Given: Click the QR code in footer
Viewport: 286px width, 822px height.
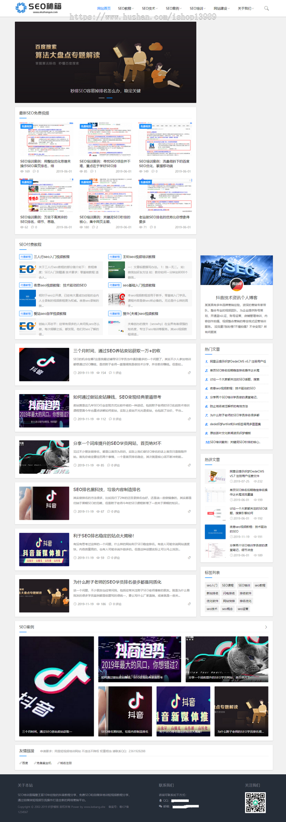Looking at the screenshot, I should tap(255, 802).
